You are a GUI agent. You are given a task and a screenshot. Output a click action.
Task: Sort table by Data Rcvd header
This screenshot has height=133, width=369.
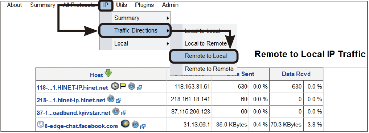click(296, 74)
